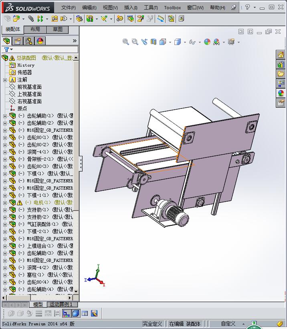Select 上模组合<1> in the tree
Image resolution: width=287 pixels, height=329 pixels.
(x=40, y=246)
